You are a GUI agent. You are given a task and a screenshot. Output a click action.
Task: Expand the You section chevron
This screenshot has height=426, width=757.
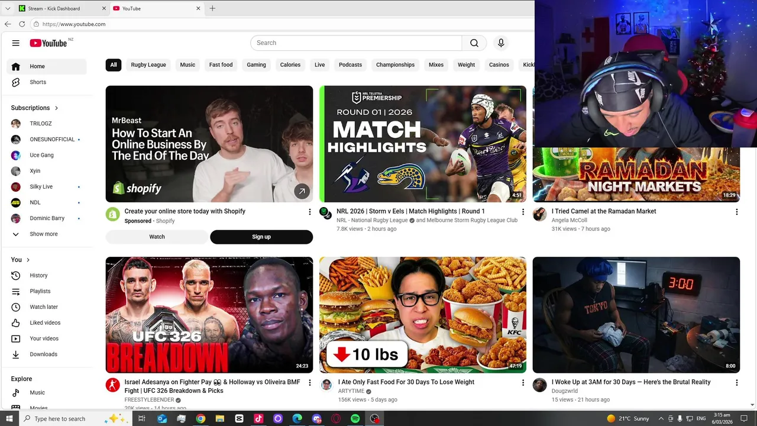[x=28, y=260]
